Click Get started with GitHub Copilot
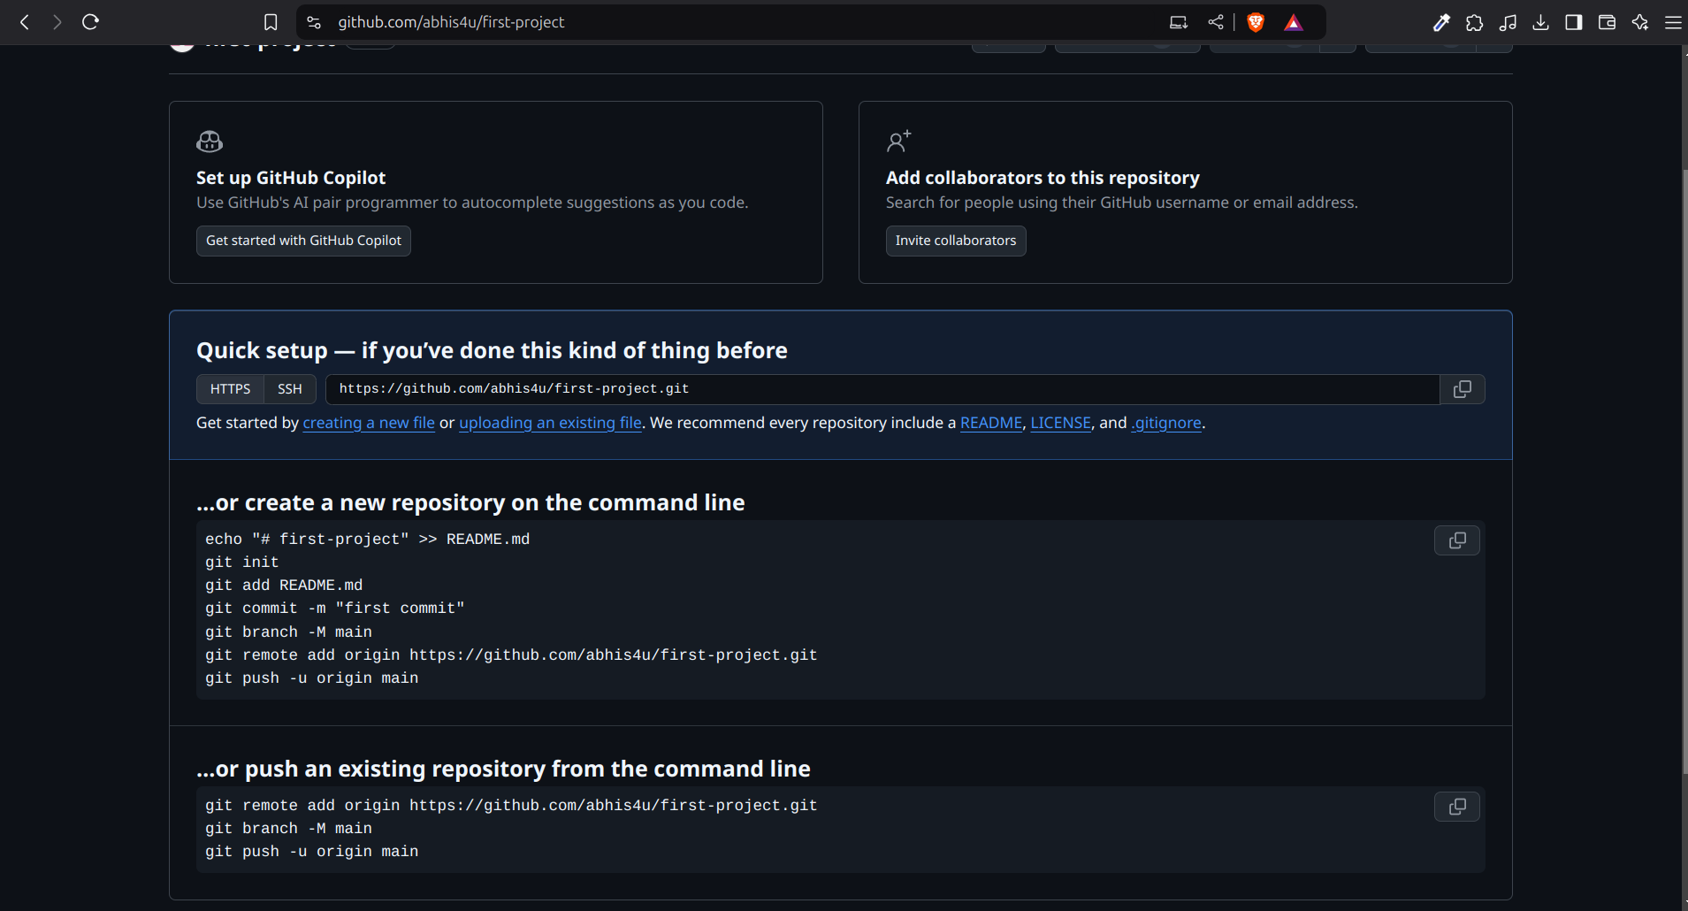Screen dimensions: 1688x911 click(303, 241)
